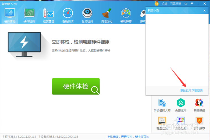Click the 鲁大师 5.20 title text
This screenshot has width=210, height=140.
(x=9, y=4)
